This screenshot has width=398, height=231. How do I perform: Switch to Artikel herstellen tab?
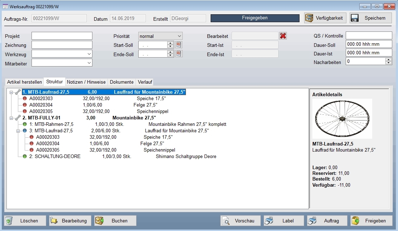pos(24,82)
